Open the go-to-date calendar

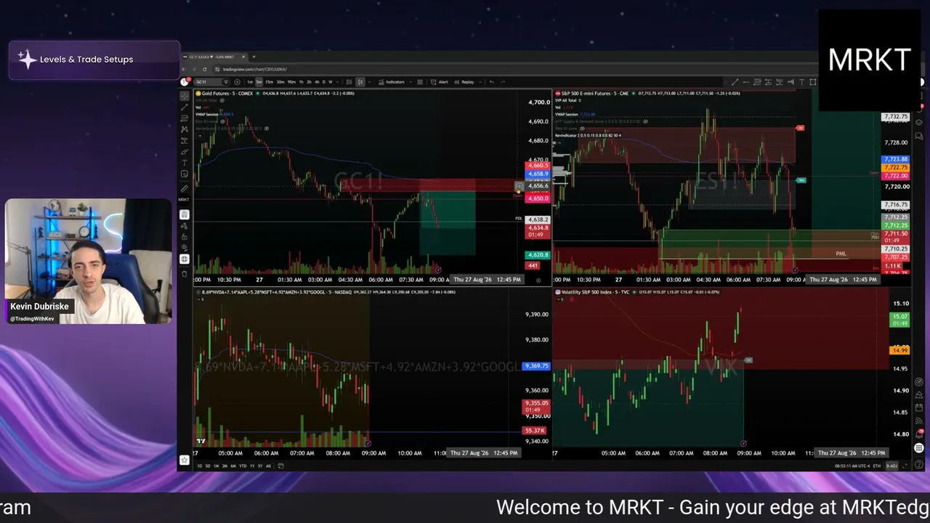pos(280,466)
